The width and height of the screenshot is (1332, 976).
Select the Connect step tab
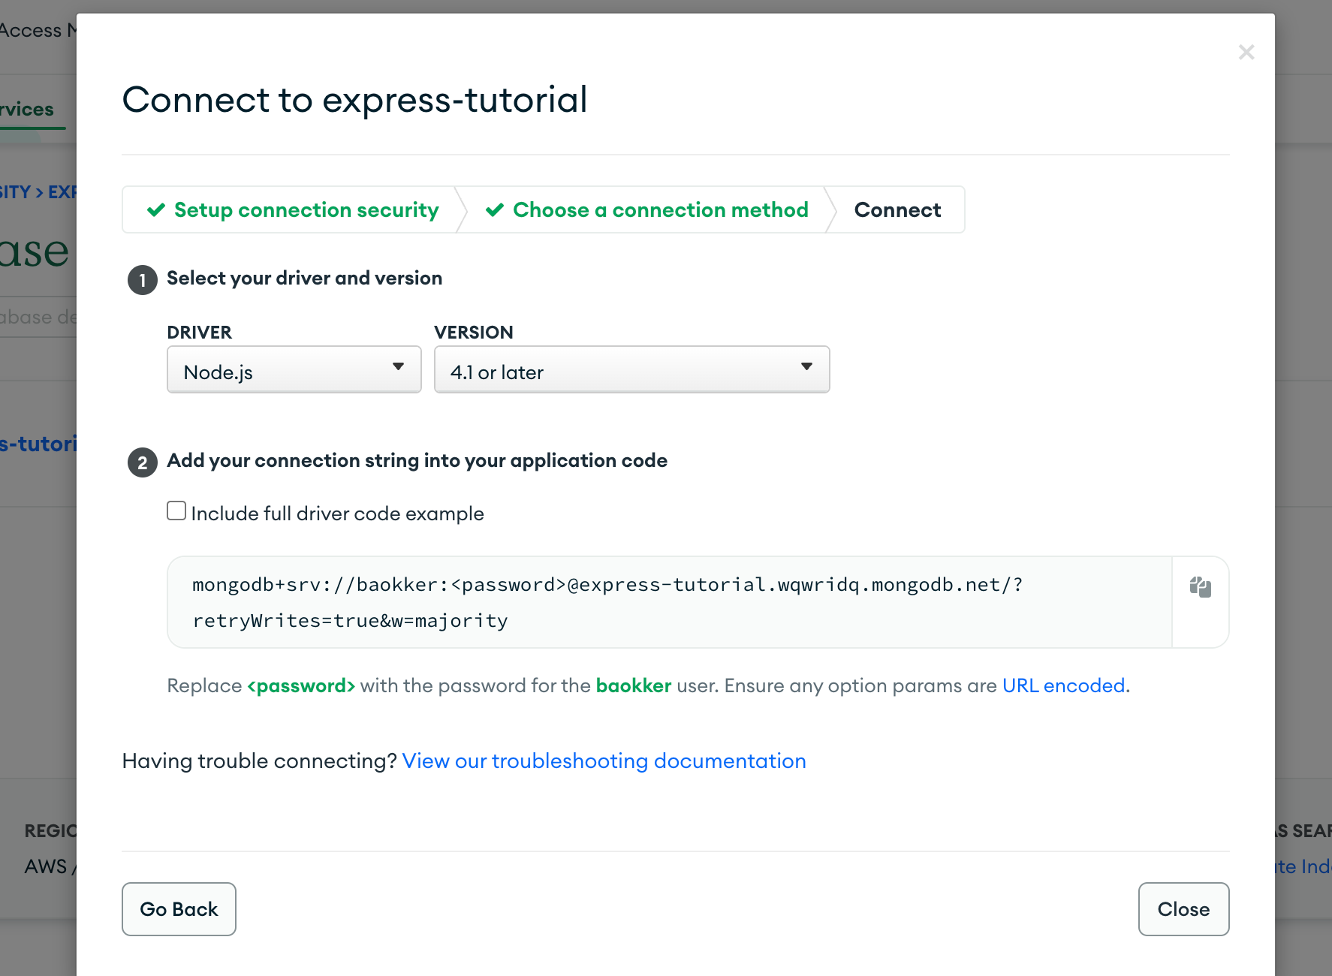click(x=897, y=209)
